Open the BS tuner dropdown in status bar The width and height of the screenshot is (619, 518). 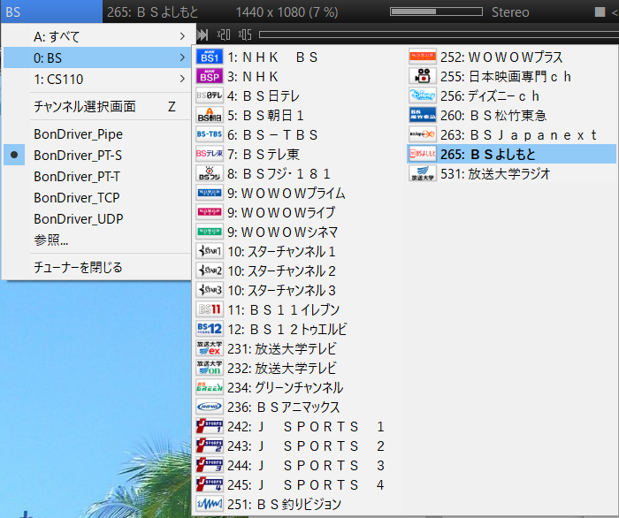(x=51, y=11)
